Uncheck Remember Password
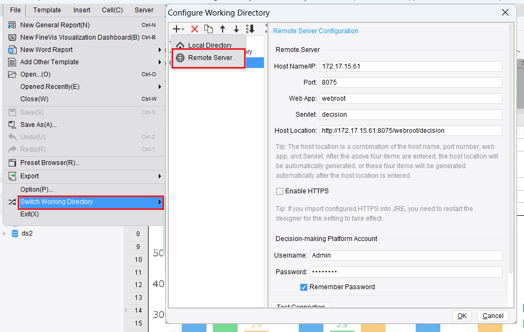The height and width of the screenshot is (332, 524). coord(304,287)
